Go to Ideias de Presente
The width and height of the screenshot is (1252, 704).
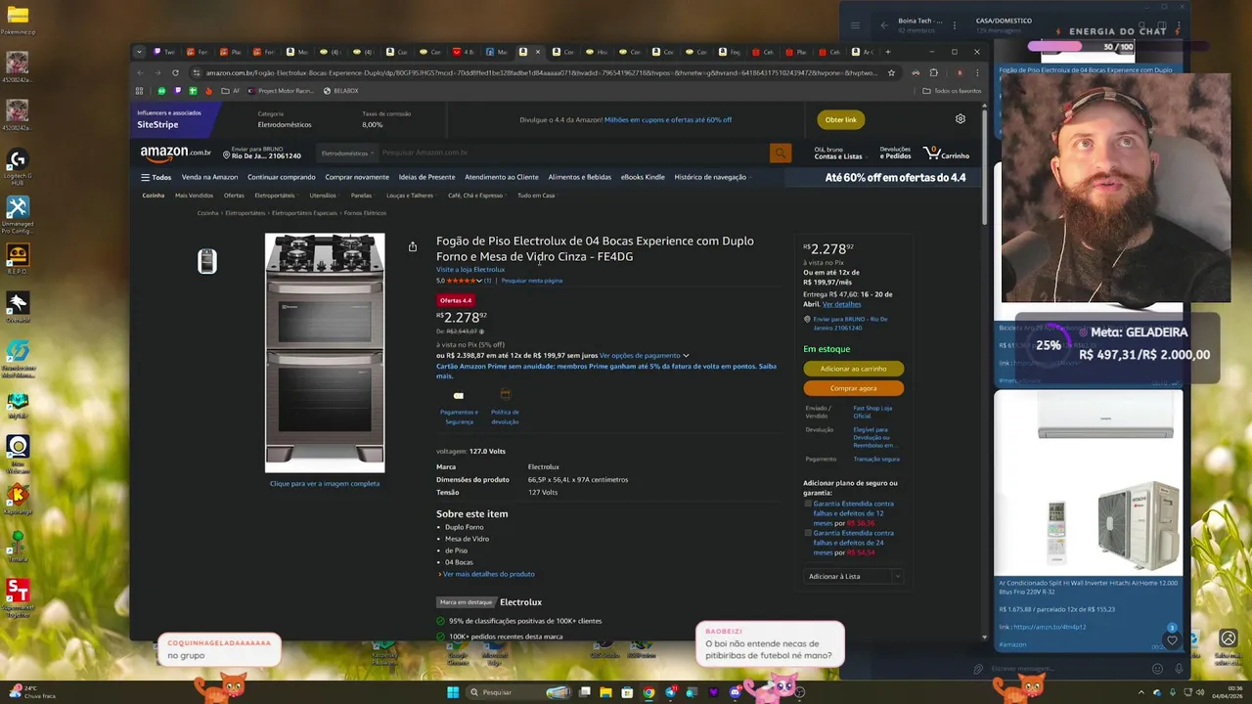[x=426, y=177]
